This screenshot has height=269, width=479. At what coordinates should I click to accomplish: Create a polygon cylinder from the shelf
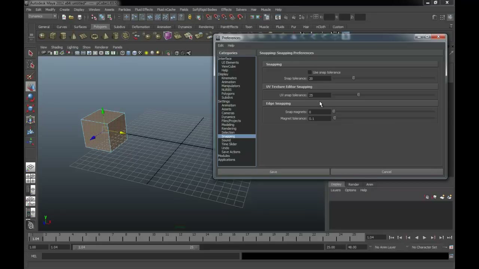63,36
